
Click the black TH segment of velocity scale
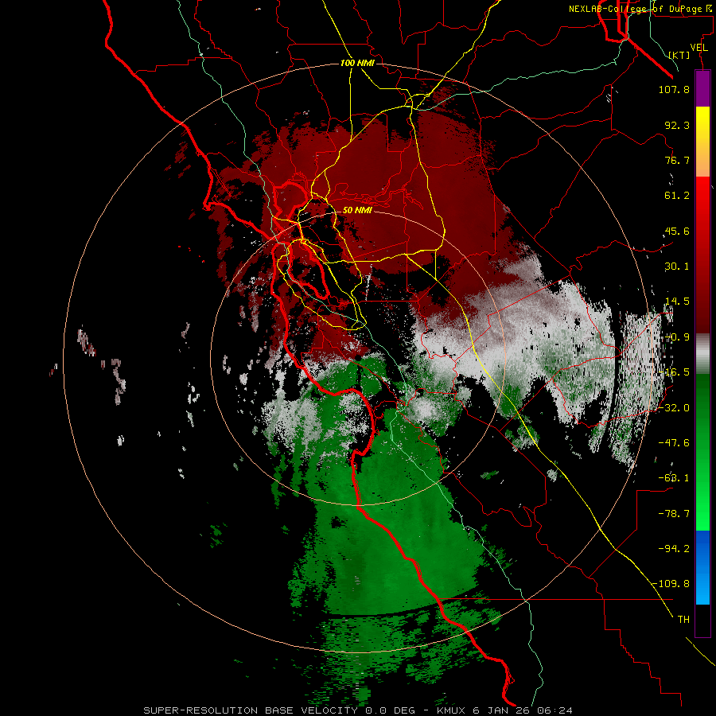(702, 621)
